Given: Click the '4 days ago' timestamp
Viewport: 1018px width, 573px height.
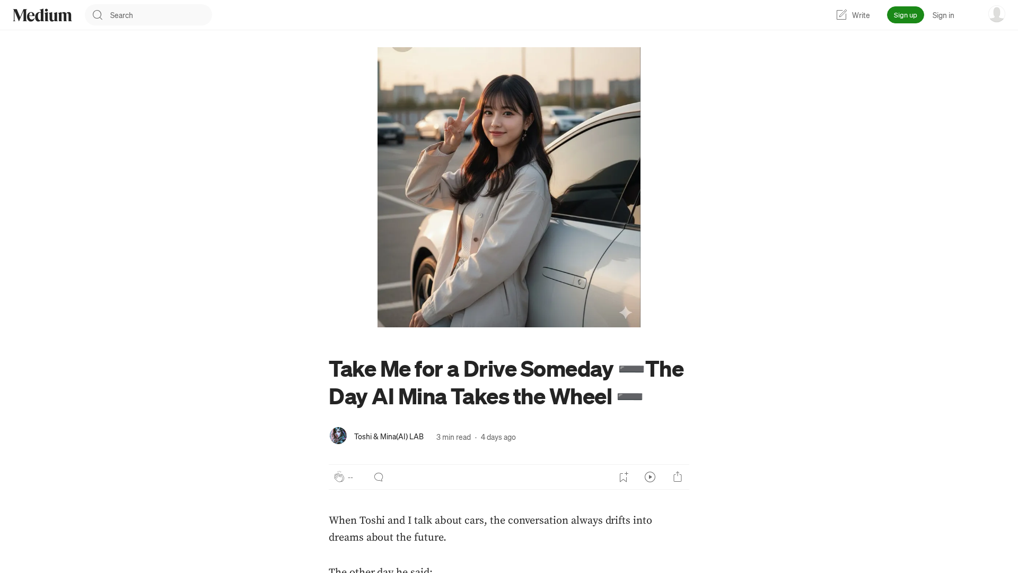Looking at the screenshot, I should 498,437.
